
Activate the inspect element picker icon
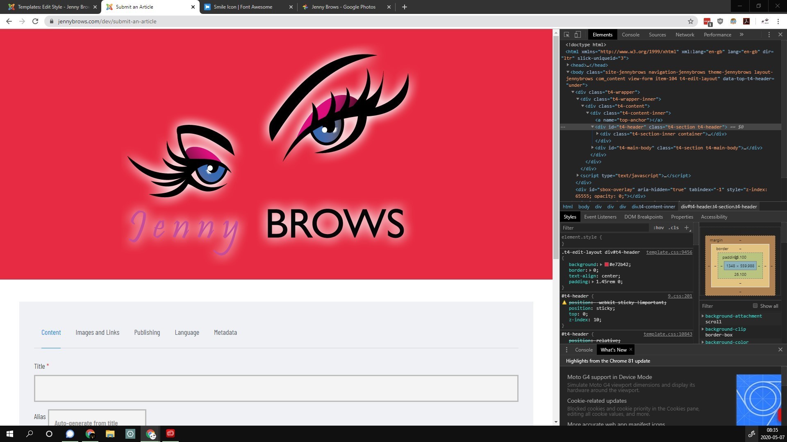tap(566, 35)
